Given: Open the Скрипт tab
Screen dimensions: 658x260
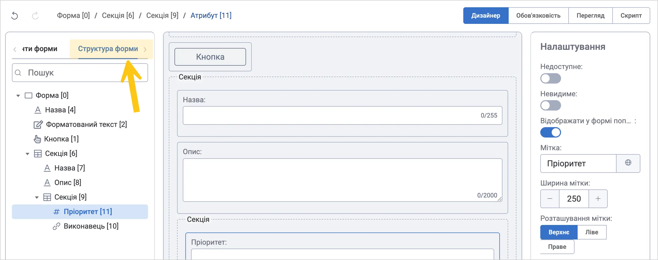Looking at the screenshot, I should [x=631, y=16].
